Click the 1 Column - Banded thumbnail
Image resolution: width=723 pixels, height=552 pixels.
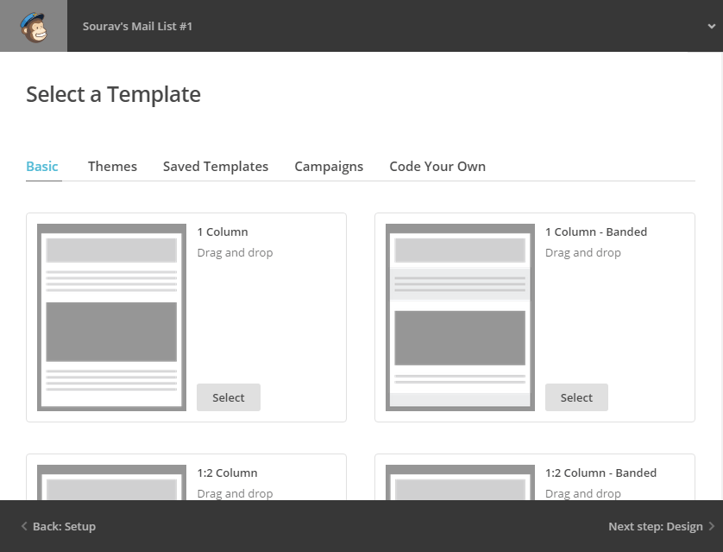point(460,317)
